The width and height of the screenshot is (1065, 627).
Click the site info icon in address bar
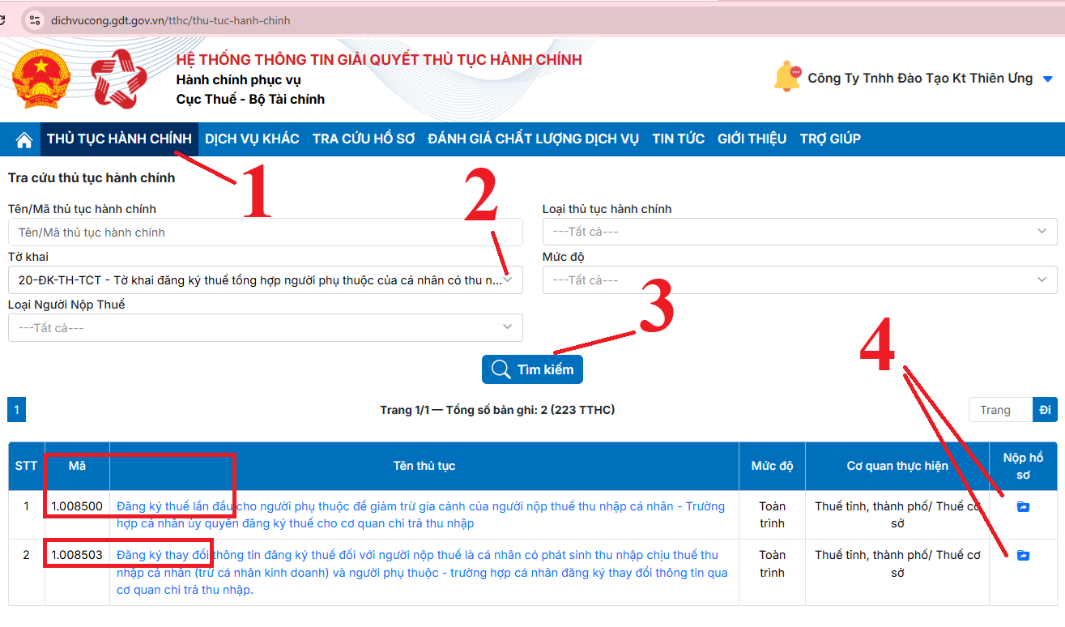click(x=33, y=20)
